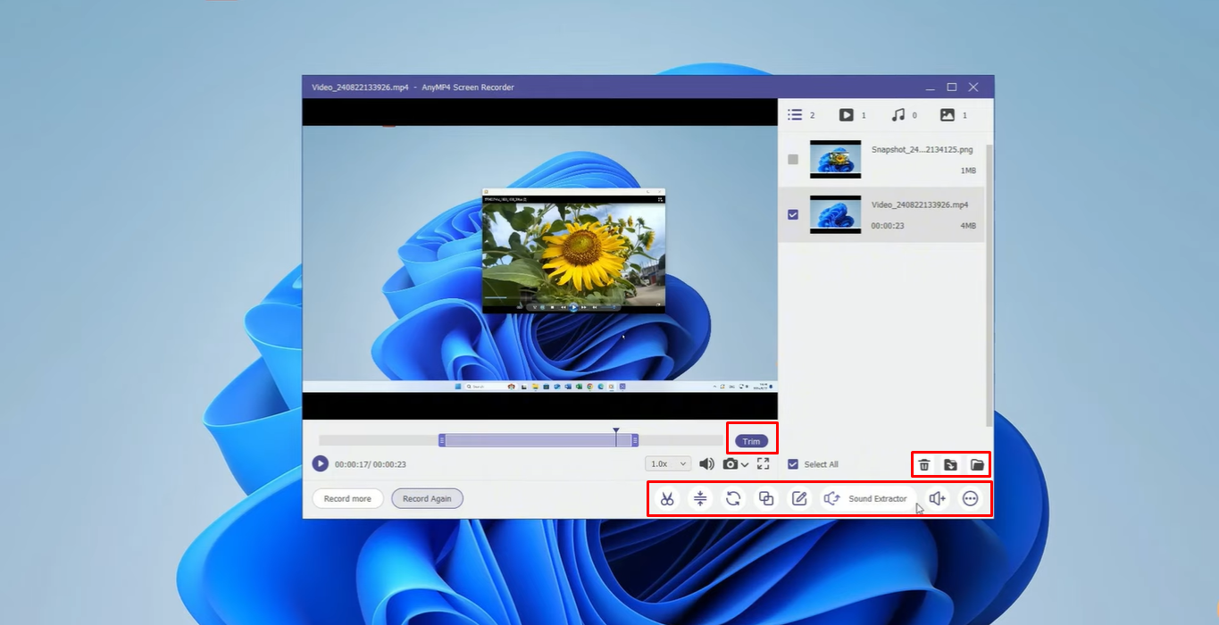Image resolution: width=1219 pixels, height=625 pixels.
Task: Uncheck Video_240822133926.mp4 in the list
Action: pos(792,213)
